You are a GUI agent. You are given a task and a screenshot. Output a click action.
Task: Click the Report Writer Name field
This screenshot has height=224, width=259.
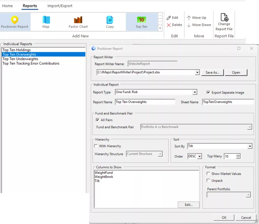pos(153,64)
